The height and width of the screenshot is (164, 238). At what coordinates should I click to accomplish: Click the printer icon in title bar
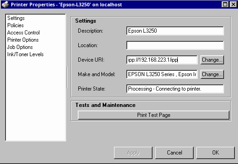[5, 5]
